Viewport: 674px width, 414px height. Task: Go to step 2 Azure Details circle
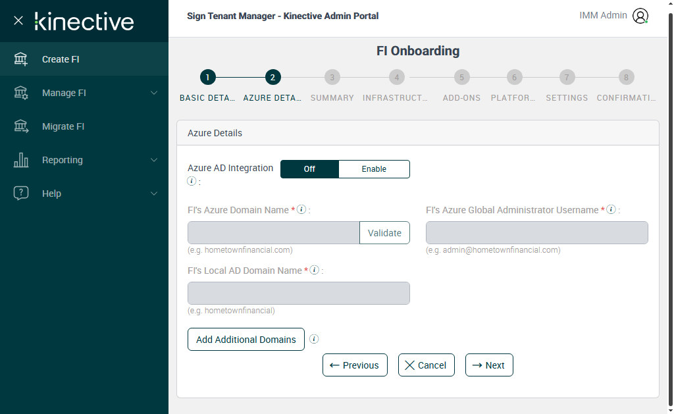pos(272,78)
